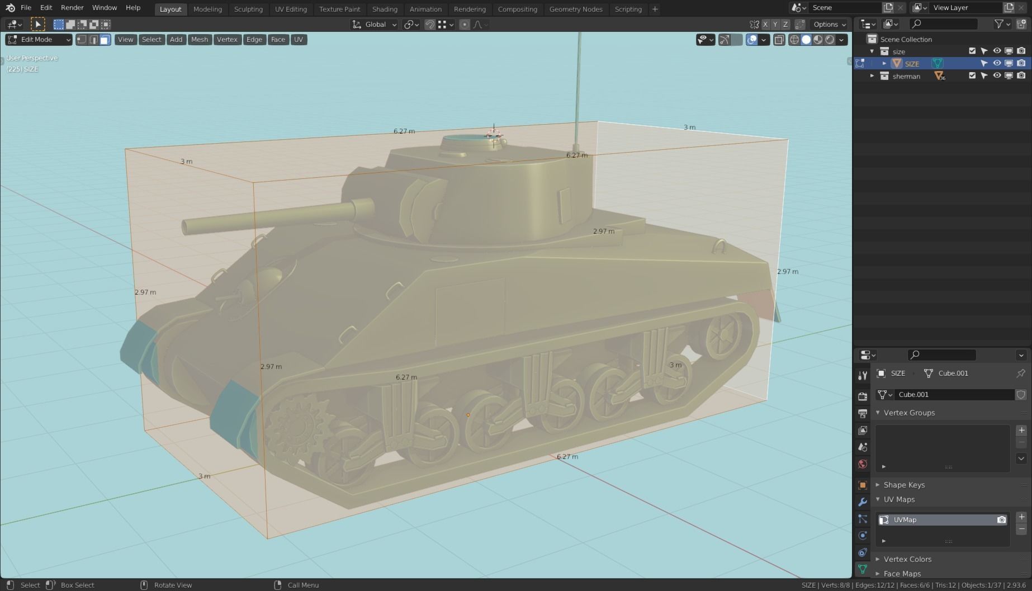Open Face menu in viewport header
This screenshot has width=1032, height=591.
click(278, 40)
